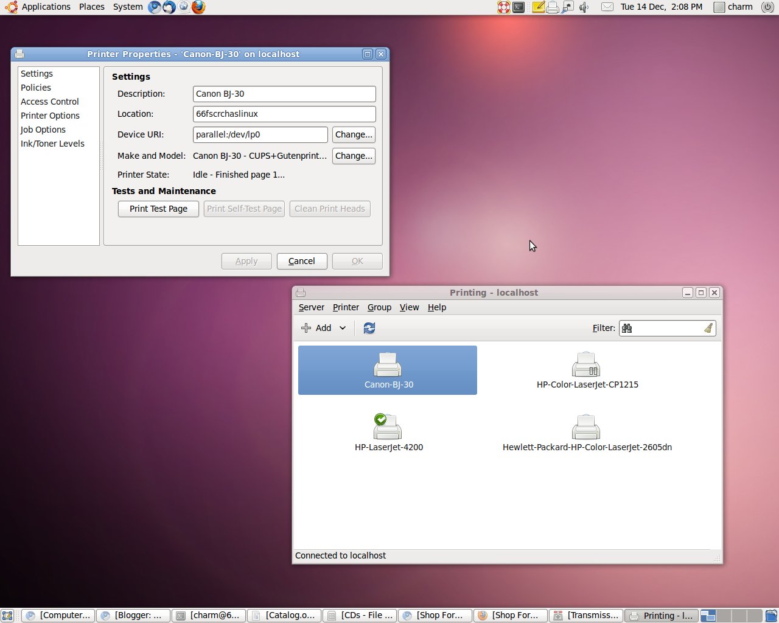
Task: Close the Printer Properties dialog
Action: (x=381, y=54)
